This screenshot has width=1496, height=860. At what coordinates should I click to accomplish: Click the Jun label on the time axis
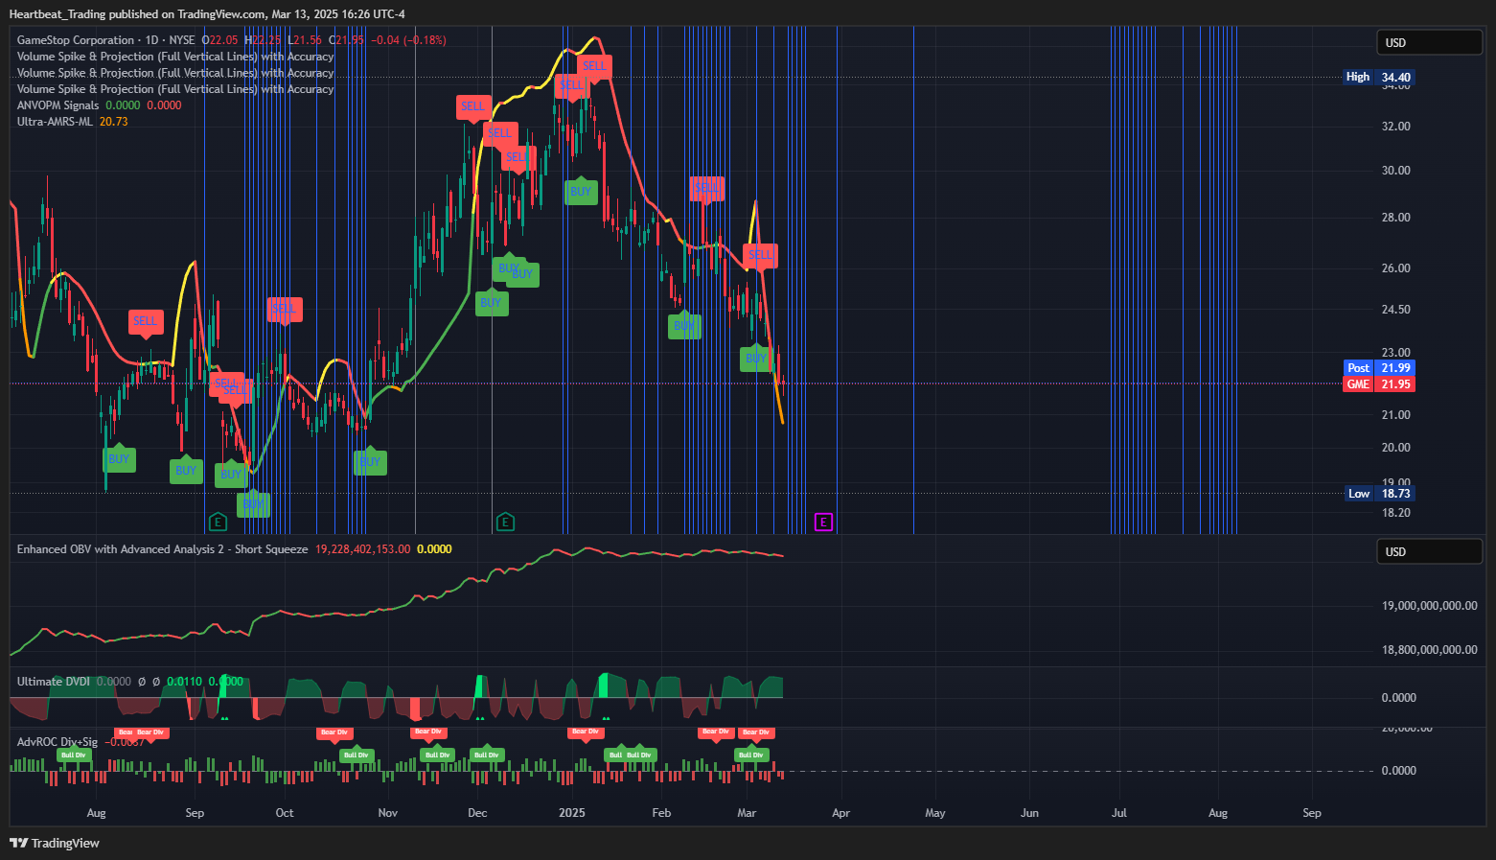point(1029,813)
